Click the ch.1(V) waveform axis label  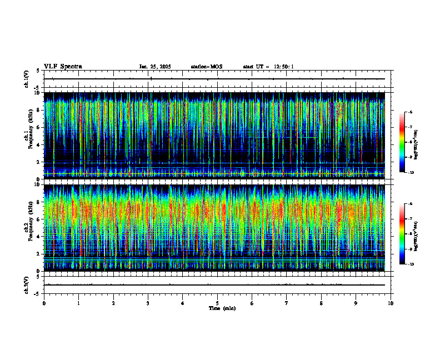pos(26,79)
